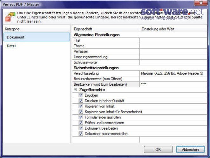Select the Datei category
The image size is (210, 158).
tap(11, 46)
